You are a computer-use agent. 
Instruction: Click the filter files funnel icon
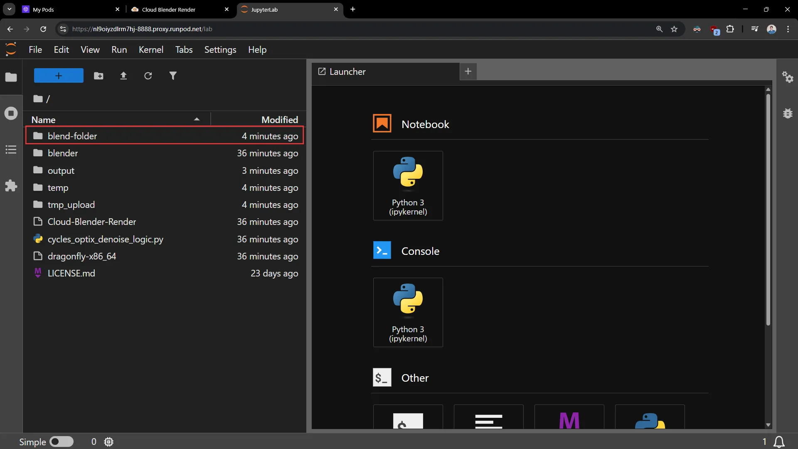click(173, 76)
